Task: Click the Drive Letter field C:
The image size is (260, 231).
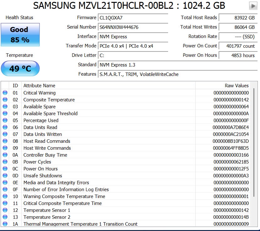Action: tap(133, 55)
